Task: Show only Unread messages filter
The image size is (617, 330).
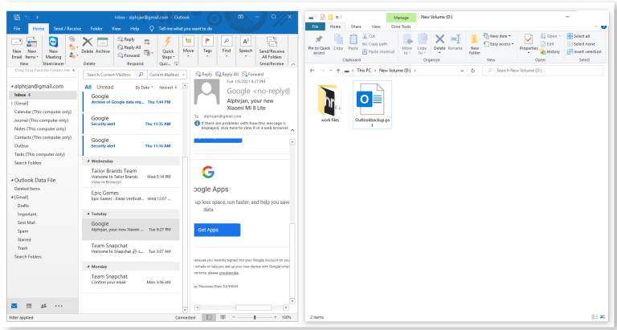Action: [105, 88]
